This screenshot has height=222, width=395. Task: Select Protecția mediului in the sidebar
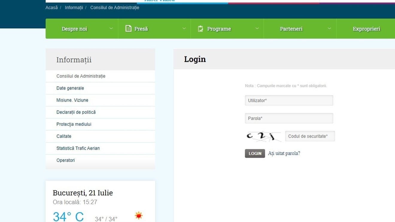click(74, 124)
